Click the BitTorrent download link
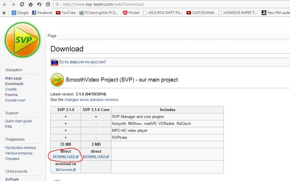The height and width of the screenshot is (181, 290). tap(66, 170)
